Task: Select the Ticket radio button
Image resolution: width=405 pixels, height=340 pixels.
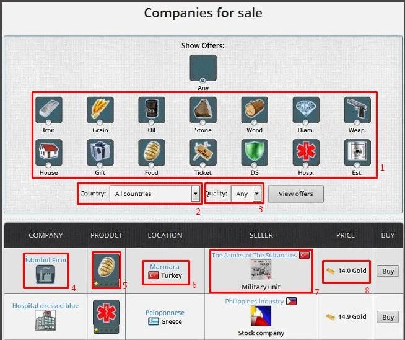Action: [x=203, y=165]
